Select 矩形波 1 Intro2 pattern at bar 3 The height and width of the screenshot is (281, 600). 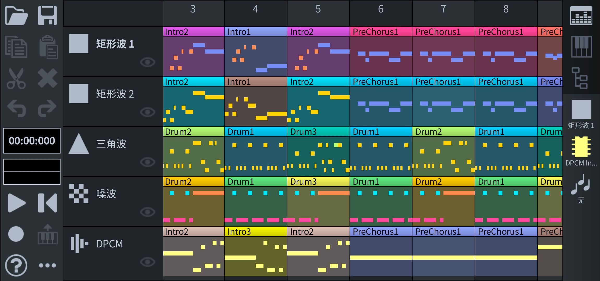194,52
